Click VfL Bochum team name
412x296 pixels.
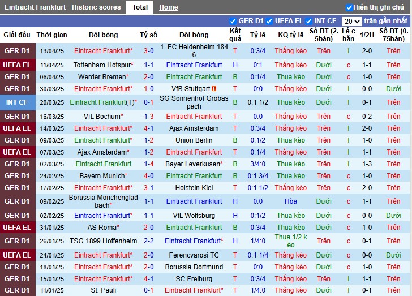(103, 117)
